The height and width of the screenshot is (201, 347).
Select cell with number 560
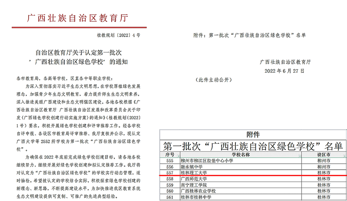pos(170,191)
